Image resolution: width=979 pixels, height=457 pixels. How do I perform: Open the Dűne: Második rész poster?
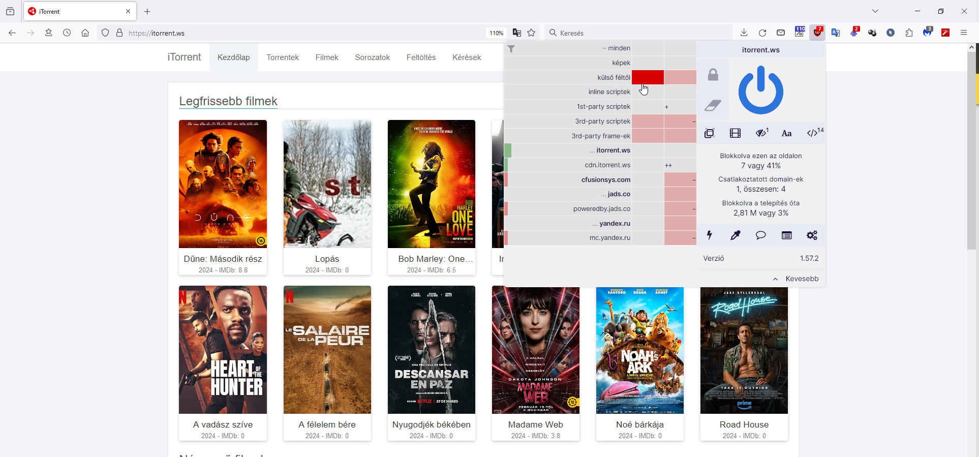(x=223, y=184)
